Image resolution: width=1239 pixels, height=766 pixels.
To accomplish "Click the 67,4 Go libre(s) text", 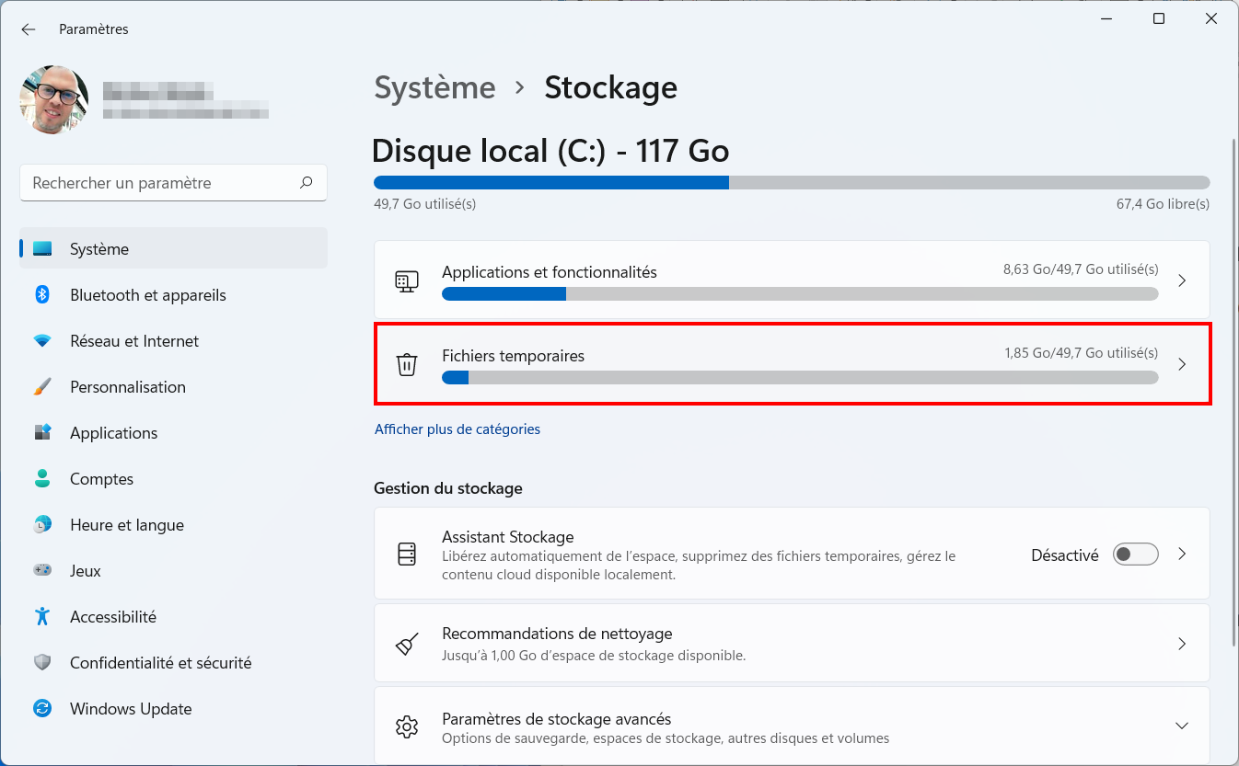I will pyautogui.click(x=1163, y=204).
